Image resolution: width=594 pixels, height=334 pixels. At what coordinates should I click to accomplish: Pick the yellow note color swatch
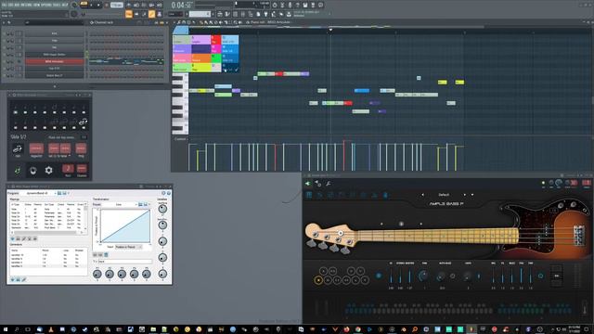pyautogui.click(x=201, y=68)
